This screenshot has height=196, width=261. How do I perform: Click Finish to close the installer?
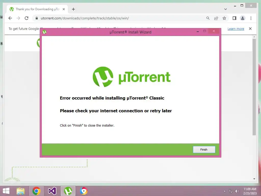[204, 150]
